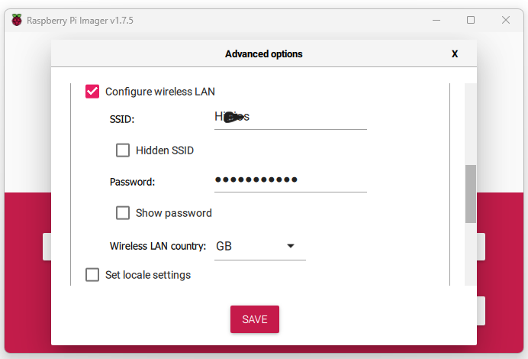The width and height of the screenshot is (528, 359).
Task: Focus the wireless Password field
Action: (290, 181)
